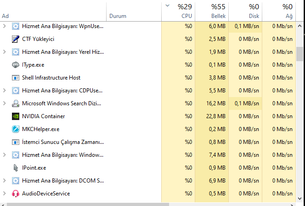Select the IPoint.exe process name
This screenshot has width=305, height=206.
(34, 168)
